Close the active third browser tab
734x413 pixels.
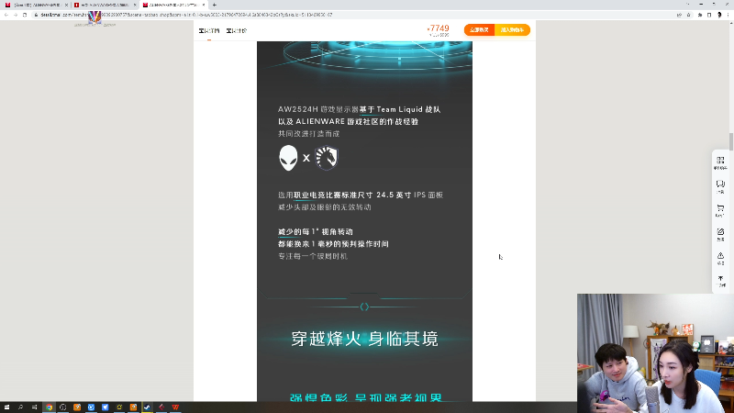click(204, 5)
